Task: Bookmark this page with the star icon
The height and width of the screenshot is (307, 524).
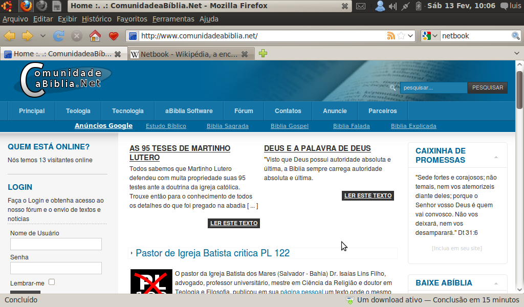Action: pos(402,36)
